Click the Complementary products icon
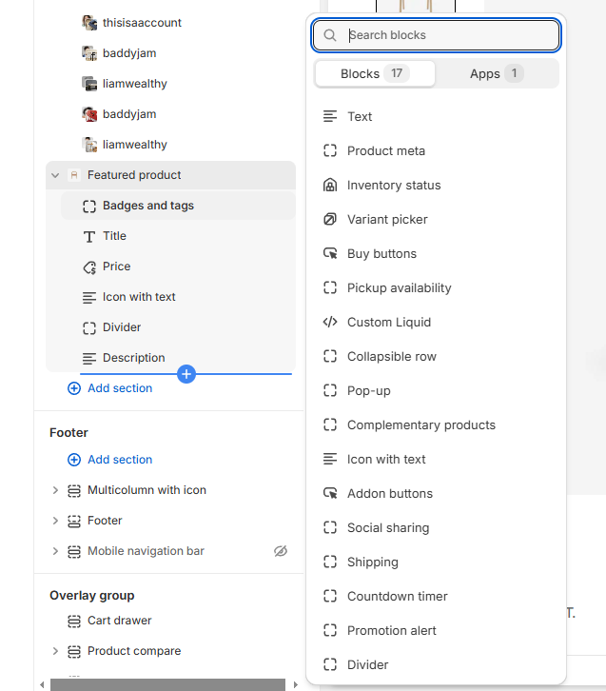The height and width of the screenshot is (691, 606). coord(330,424)
